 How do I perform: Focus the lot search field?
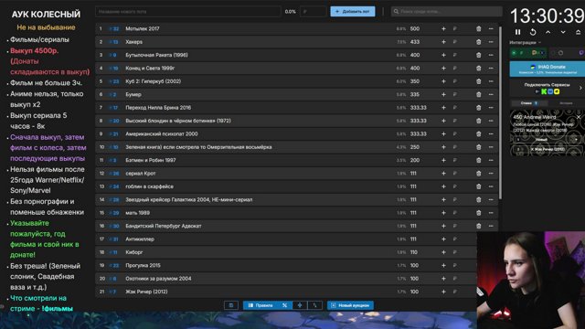[x=447, y=12]
